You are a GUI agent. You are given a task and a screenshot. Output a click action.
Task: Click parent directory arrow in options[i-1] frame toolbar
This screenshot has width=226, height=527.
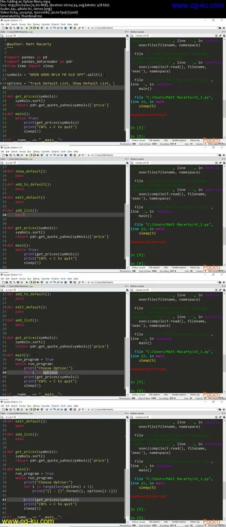tap(224, 409)
